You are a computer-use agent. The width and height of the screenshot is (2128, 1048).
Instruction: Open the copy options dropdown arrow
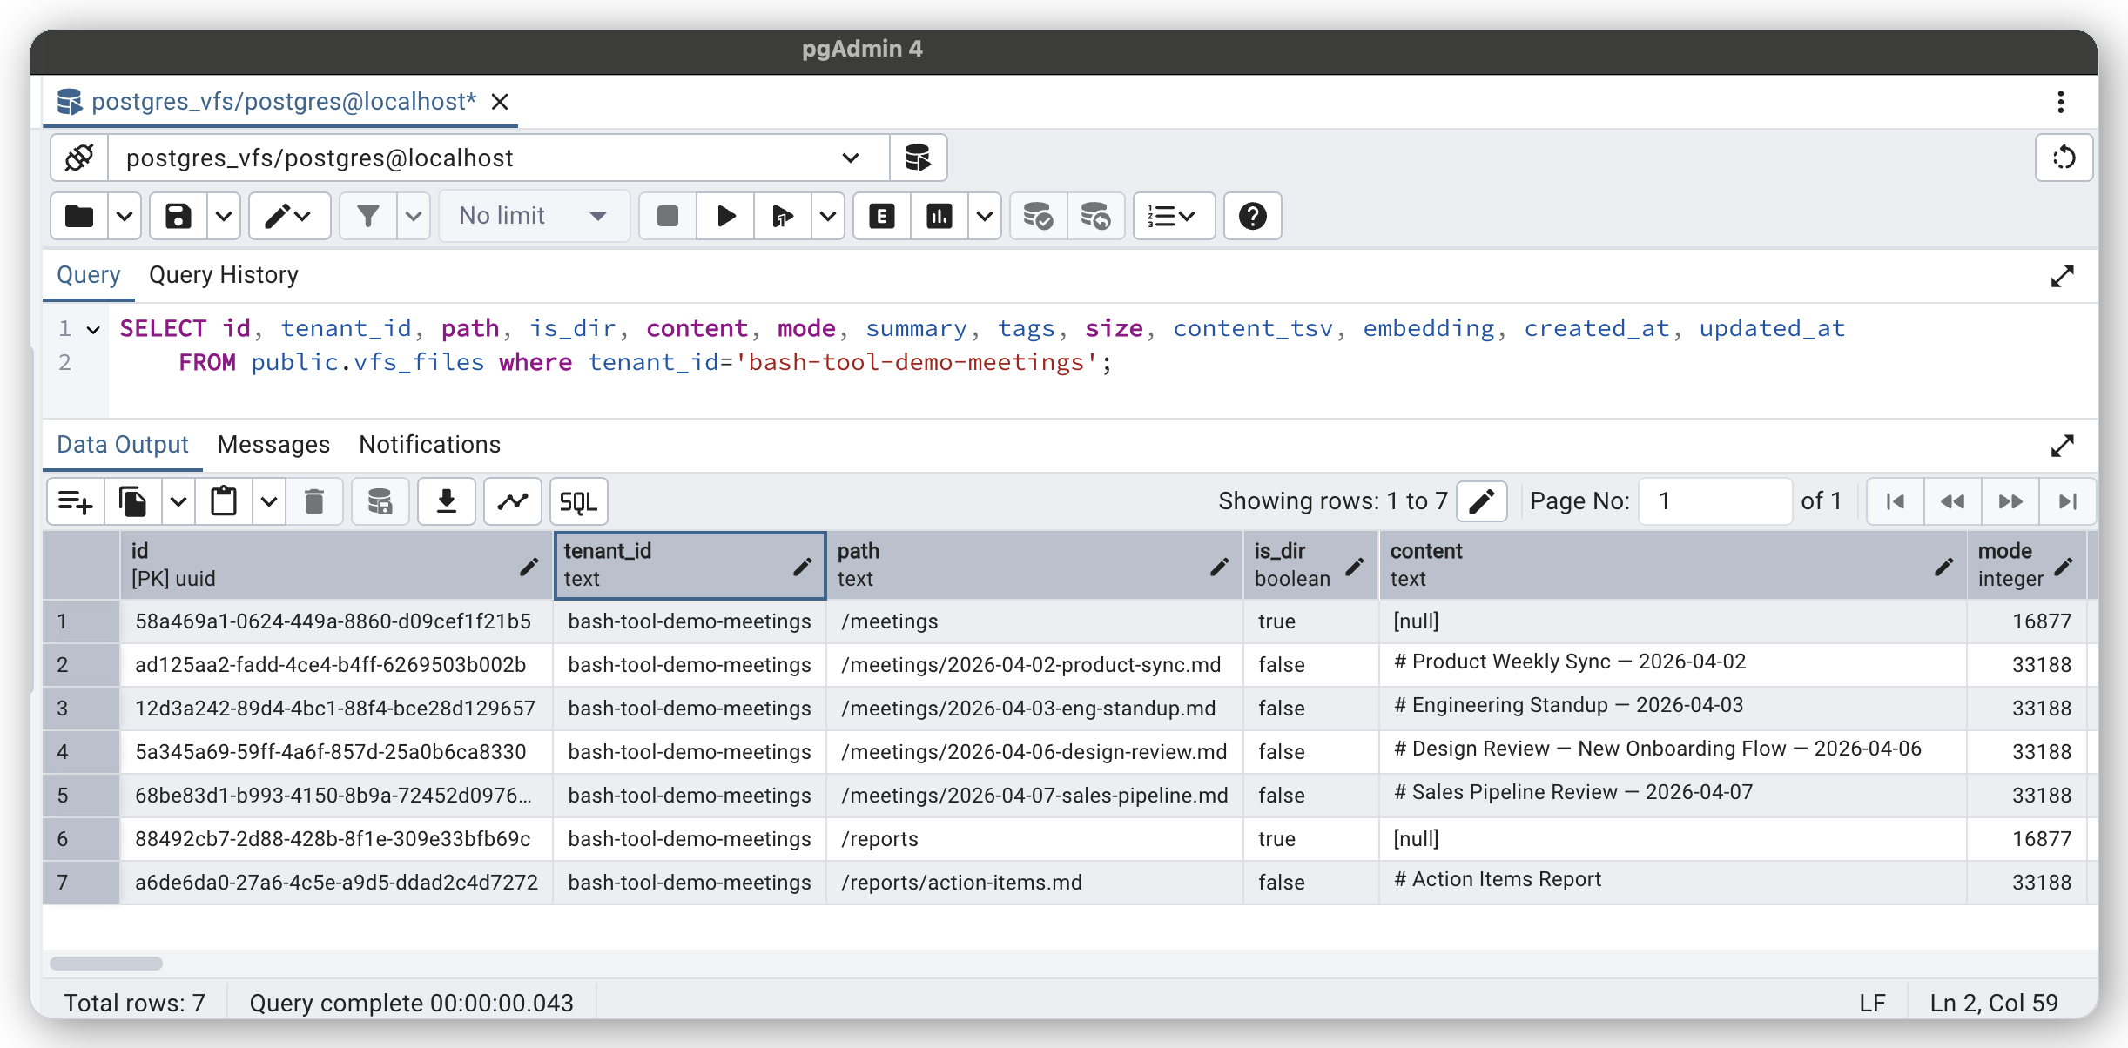click(178, 501)
